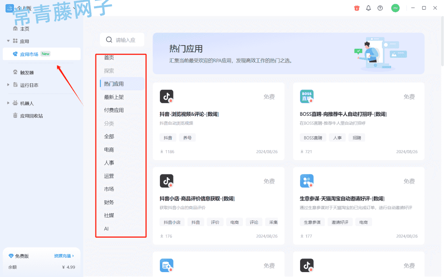The image size is (444, 277).
Task: Collapse the 应用 section triangle
Action: (8, 41)
